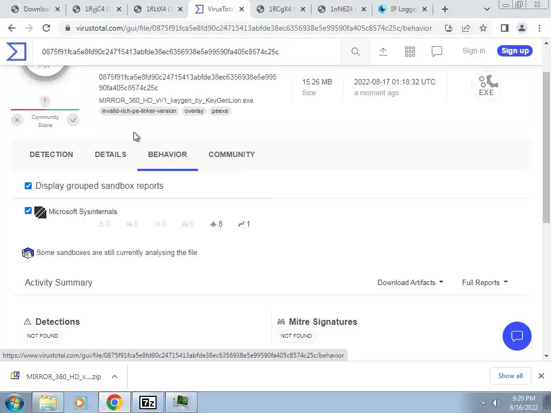Open the Chrome three-dot menu
Screen dimensions: 551x413
[539, 28]
